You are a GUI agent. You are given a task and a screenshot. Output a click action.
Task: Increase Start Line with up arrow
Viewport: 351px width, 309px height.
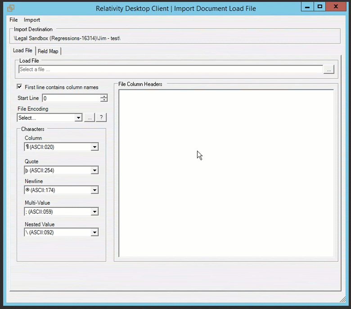point(104,96)
